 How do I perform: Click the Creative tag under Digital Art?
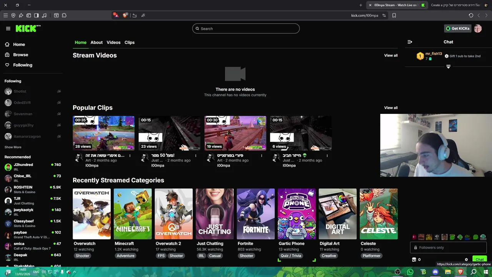(x=329, y=255)
